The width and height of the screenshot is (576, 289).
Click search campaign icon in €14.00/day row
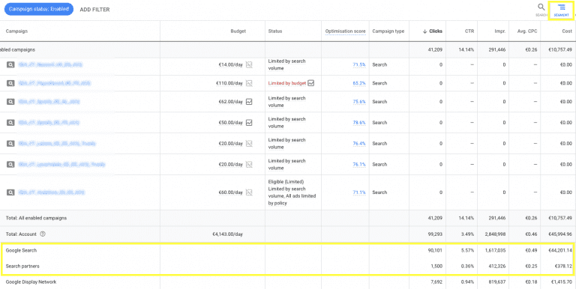[x=11, y=64]
